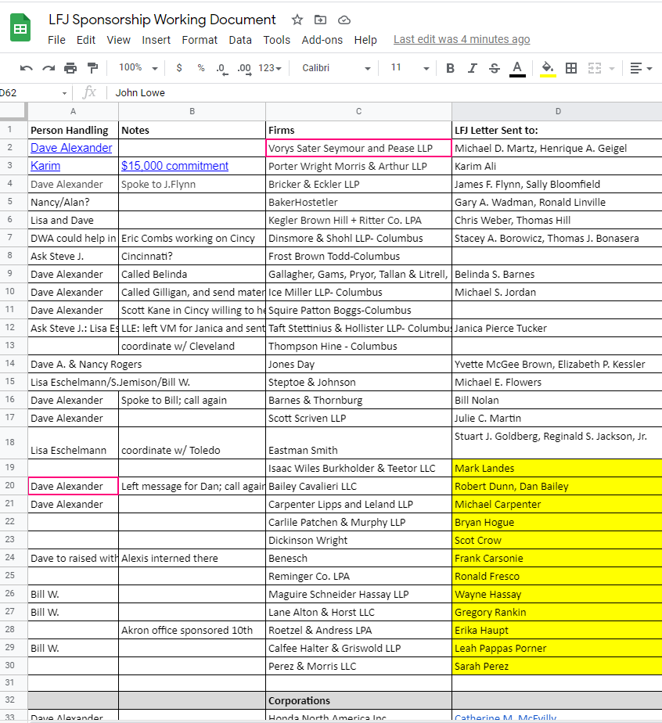
Task: Select the Eastman Smith cell
Action: [x=358, y=443]
